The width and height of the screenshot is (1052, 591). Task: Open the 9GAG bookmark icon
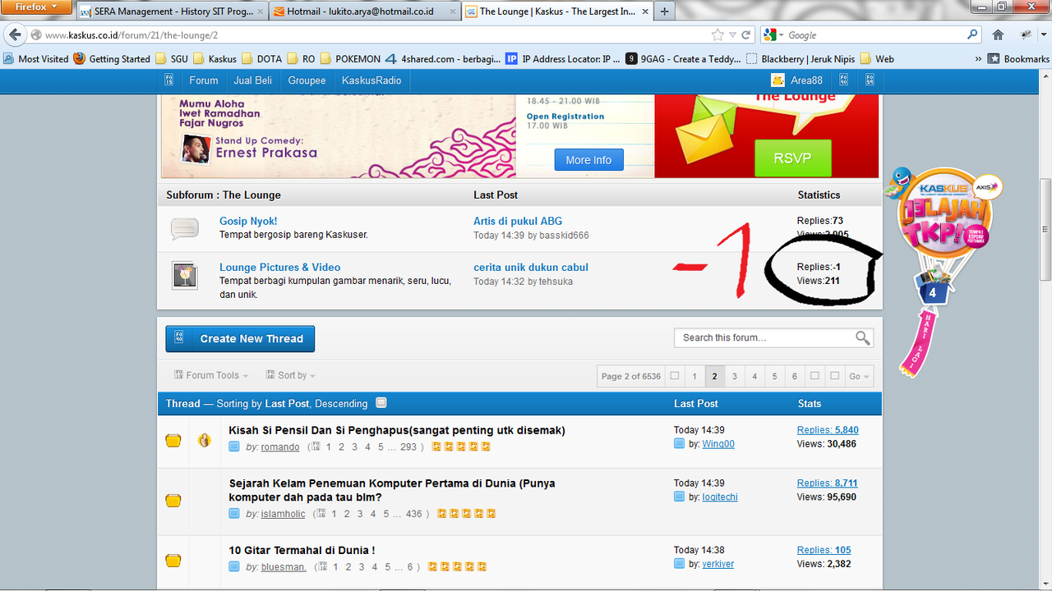pyautogui.click(x=631, y=59)
